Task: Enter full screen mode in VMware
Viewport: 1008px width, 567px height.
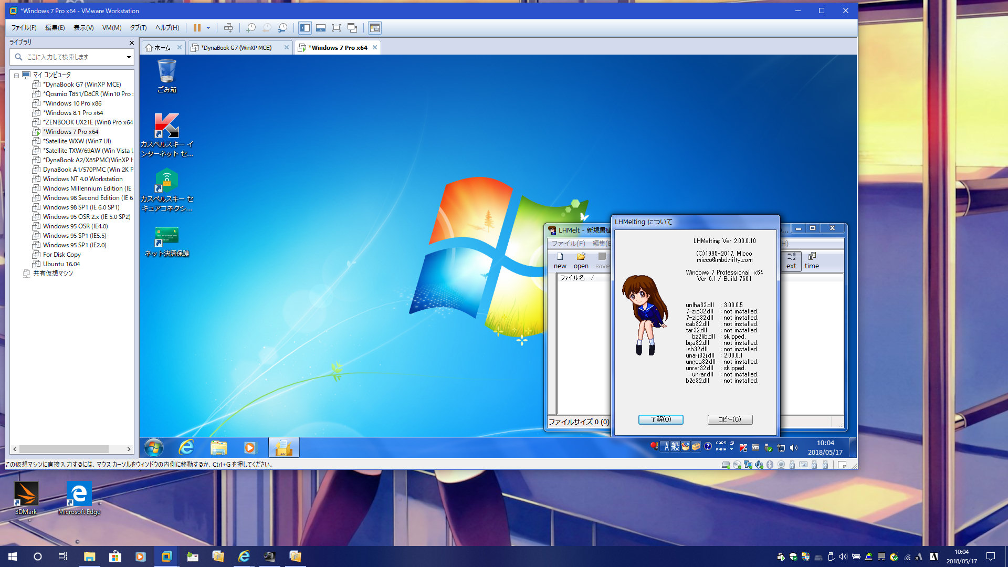Action: tap(337, 28)
